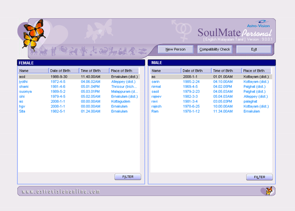Screen dimensions: 295x211
Task: Select female entry named as
Action: 79,101
